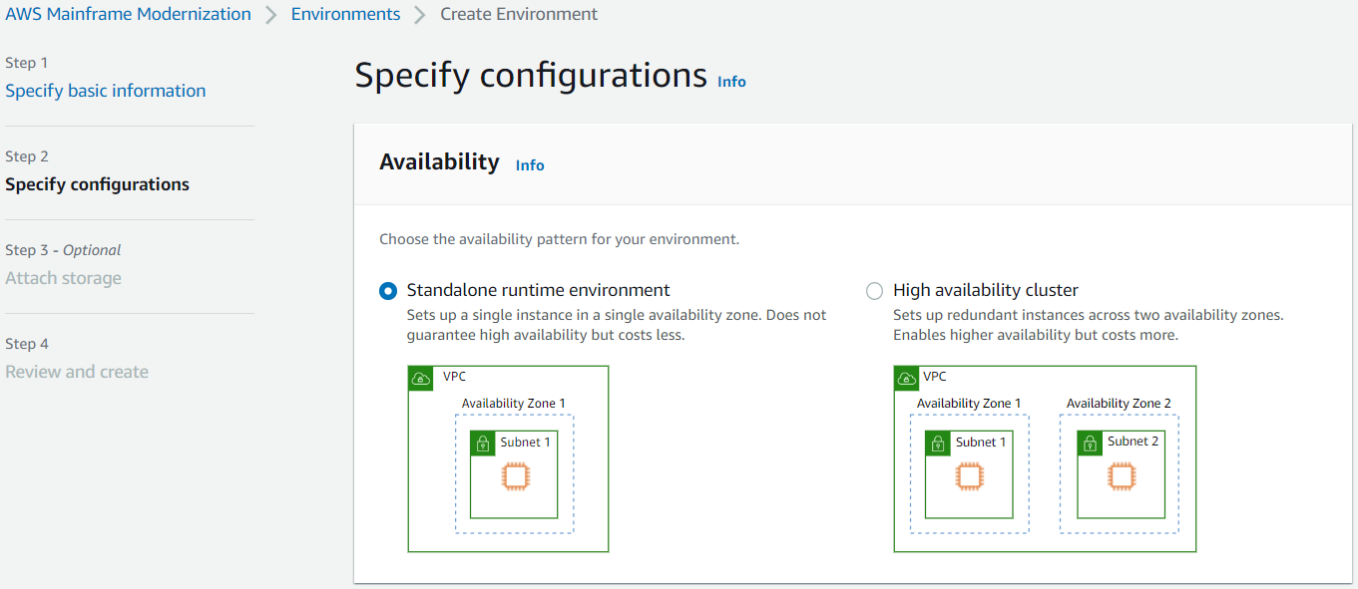The width and height of the screenshot is (1358, 589).
Task: Click the standalone environment VPC diagram
Action: point(508,458)
